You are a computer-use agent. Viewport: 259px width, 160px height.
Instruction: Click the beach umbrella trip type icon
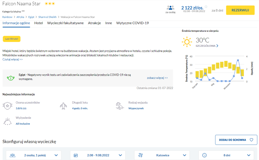point(120,106)
